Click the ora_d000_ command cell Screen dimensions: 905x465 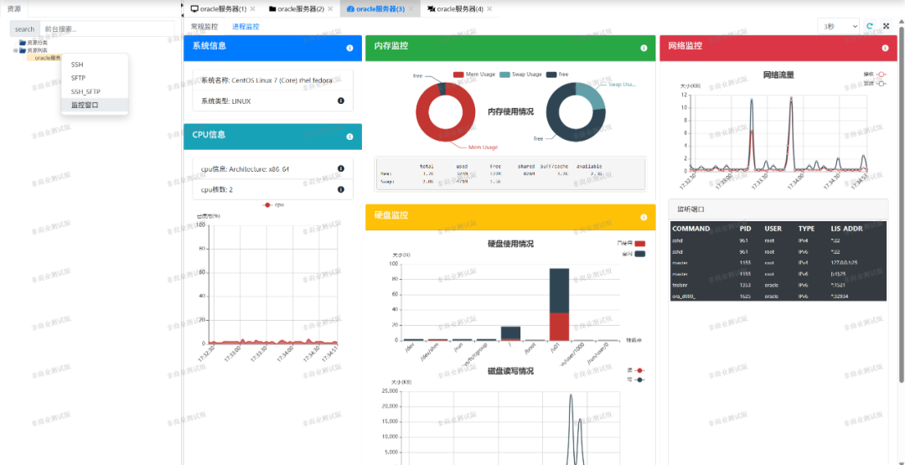pos(684,296)
